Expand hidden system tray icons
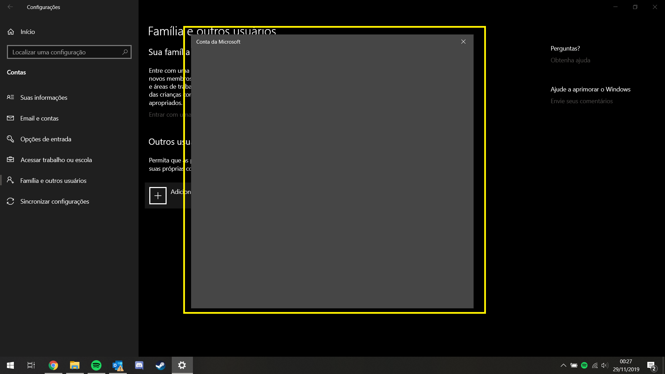The image size is (665, 374). tap(563, 365)
